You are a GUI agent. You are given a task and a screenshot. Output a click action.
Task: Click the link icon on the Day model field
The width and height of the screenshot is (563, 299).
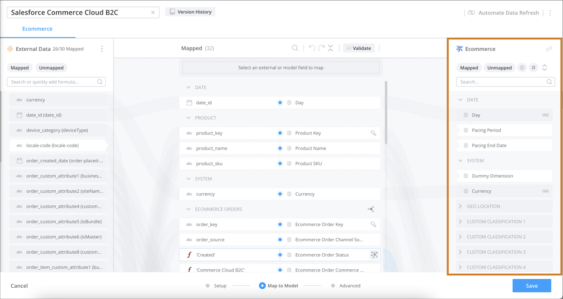pos(545,115)
